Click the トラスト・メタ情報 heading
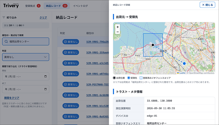 tap(129, 92)
